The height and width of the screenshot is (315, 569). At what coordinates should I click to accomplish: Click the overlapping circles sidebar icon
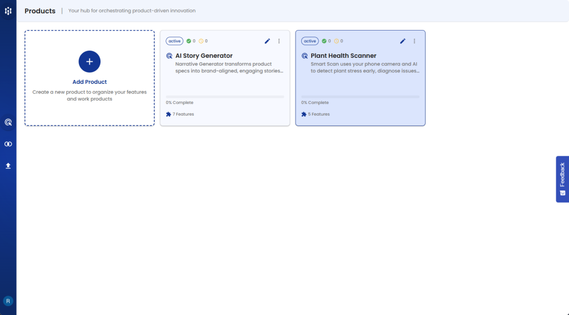pyautogui.click(x=8, y=144)
